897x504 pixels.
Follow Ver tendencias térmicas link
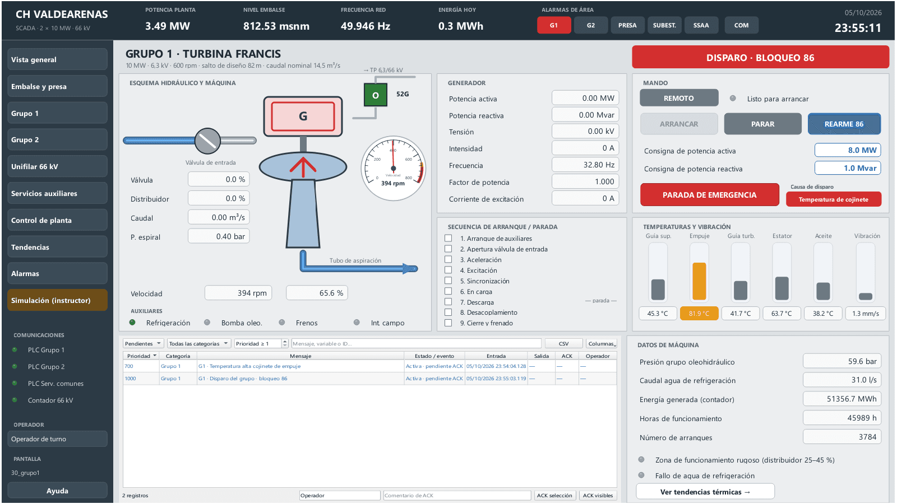pos(705,492)
